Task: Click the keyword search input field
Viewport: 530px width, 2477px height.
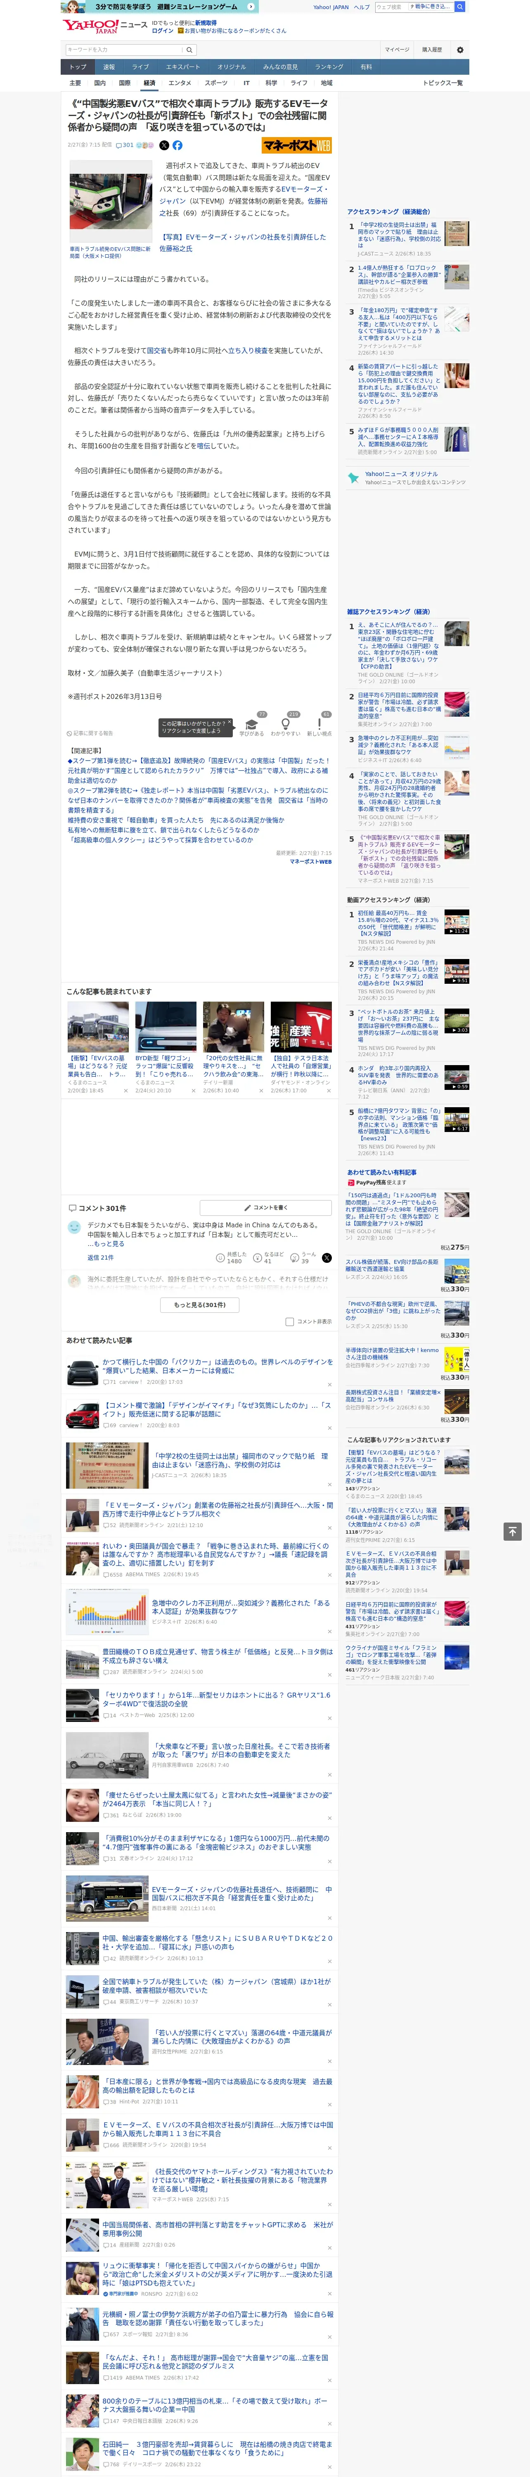Action: (124, 50)
